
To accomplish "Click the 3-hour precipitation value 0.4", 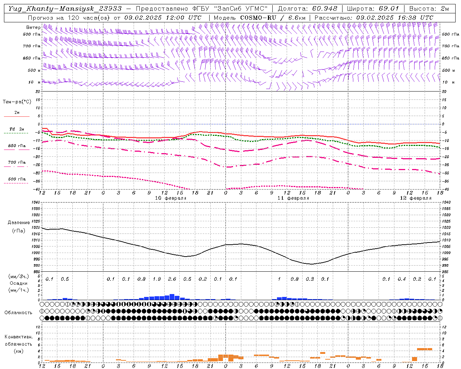I will click(x=402, y=279).
